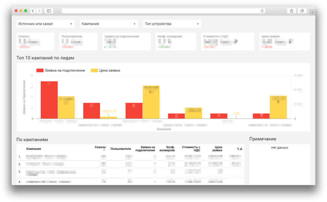Select the Сеансы scorecard

35,41
